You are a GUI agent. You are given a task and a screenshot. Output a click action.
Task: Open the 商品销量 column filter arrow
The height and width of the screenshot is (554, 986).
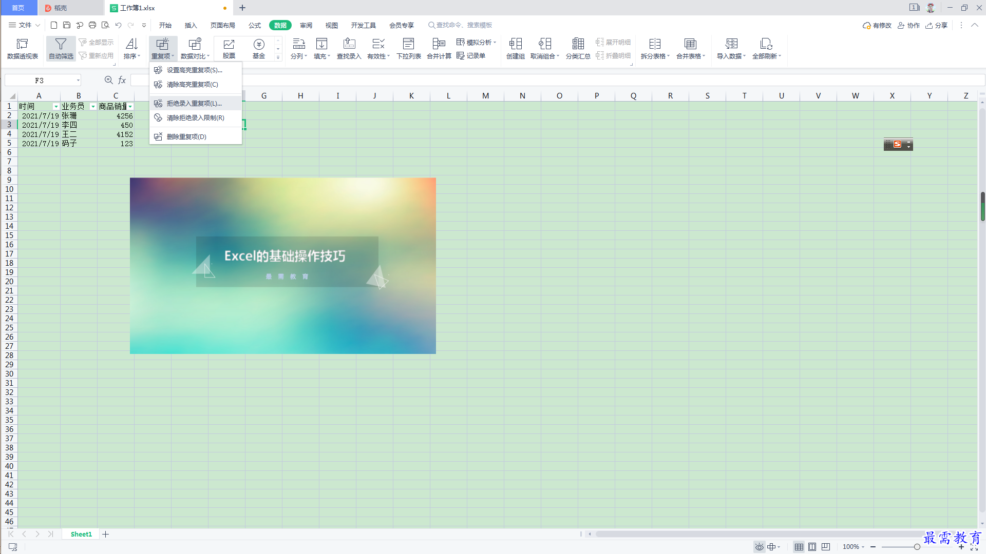point(130,107)
